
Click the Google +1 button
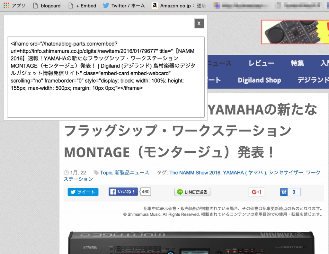(x=256, y=192)
